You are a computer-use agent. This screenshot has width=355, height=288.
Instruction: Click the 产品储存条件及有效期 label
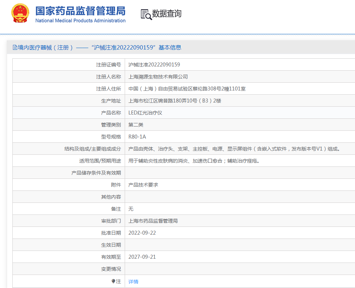point(96,173)
